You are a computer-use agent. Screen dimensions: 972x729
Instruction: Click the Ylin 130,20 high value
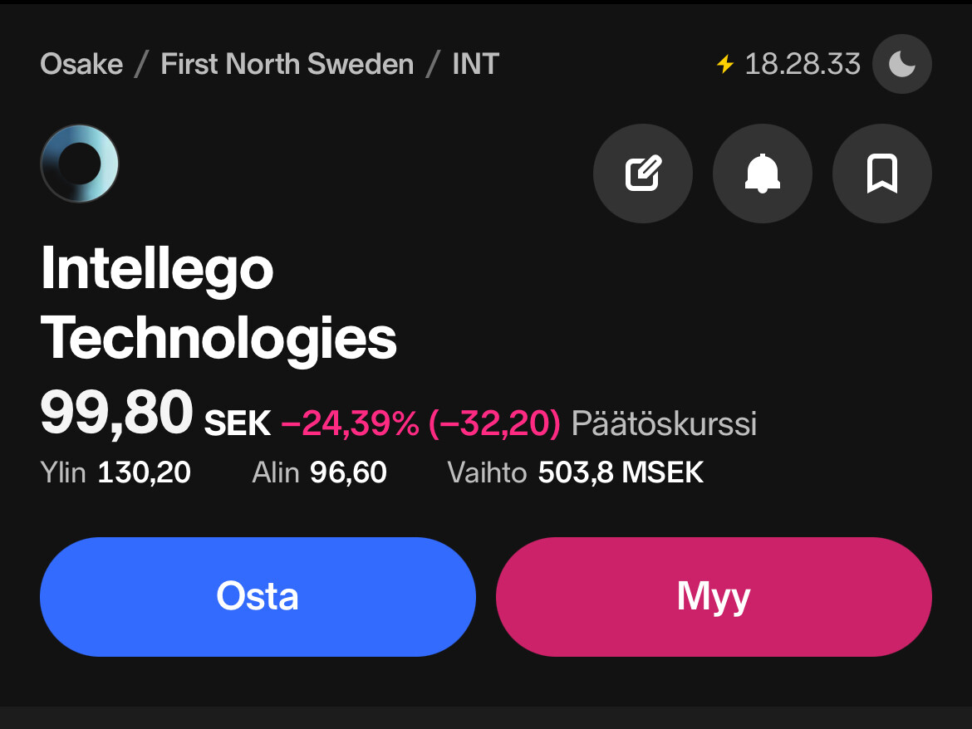tap(115, 472)
